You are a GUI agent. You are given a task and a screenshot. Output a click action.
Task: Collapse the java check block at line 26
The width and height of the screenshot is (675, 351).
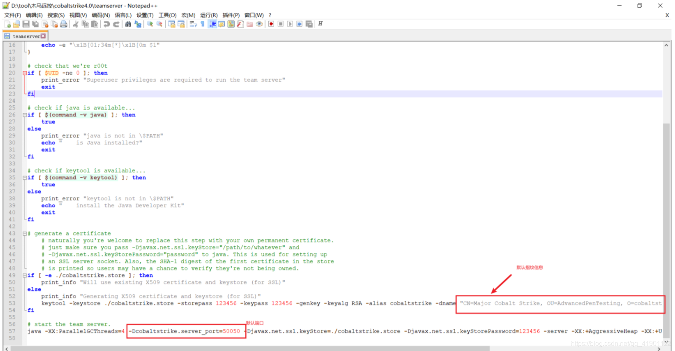click(25, 115)
